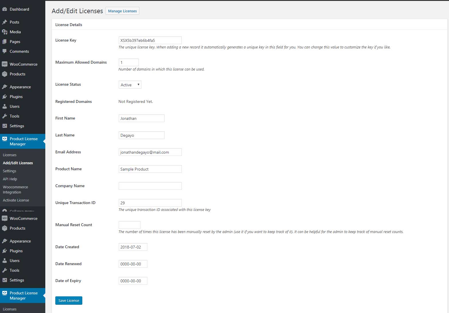Viewport: 449px width, 313px height.
Task: Open the License Status dropdown
Action: [130, 85]
